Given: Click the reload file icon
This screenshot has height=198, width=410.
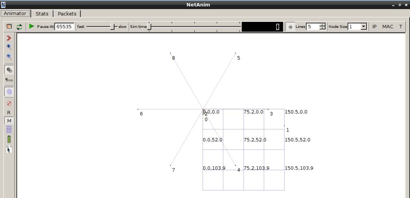Looking at the screenshot, I should (19, 27).
